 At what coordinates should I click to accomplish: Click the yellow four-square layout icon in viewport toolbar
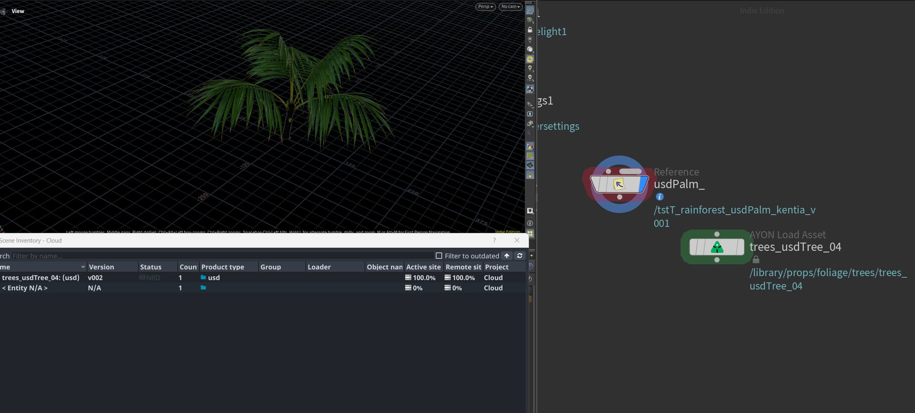[530, 234]
